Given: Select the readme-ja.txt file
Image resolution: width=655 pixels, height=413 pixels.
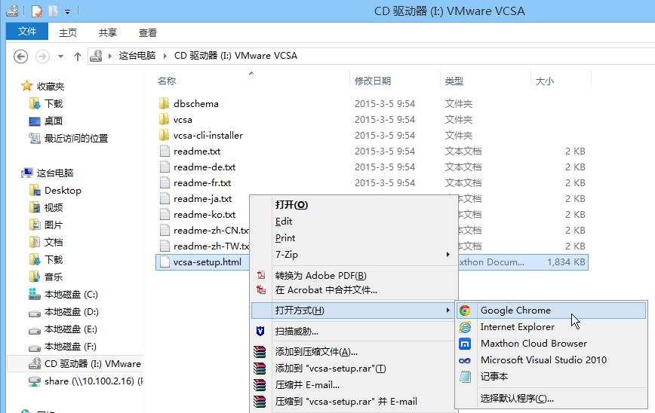Looking at the screenshot, I should pos(202,198).
